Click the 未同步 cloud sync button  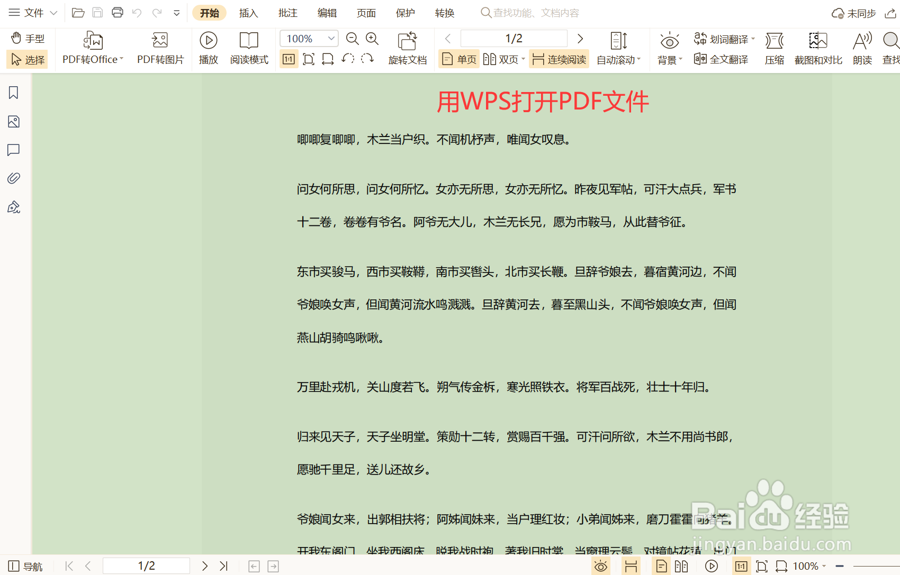(853, 13)
